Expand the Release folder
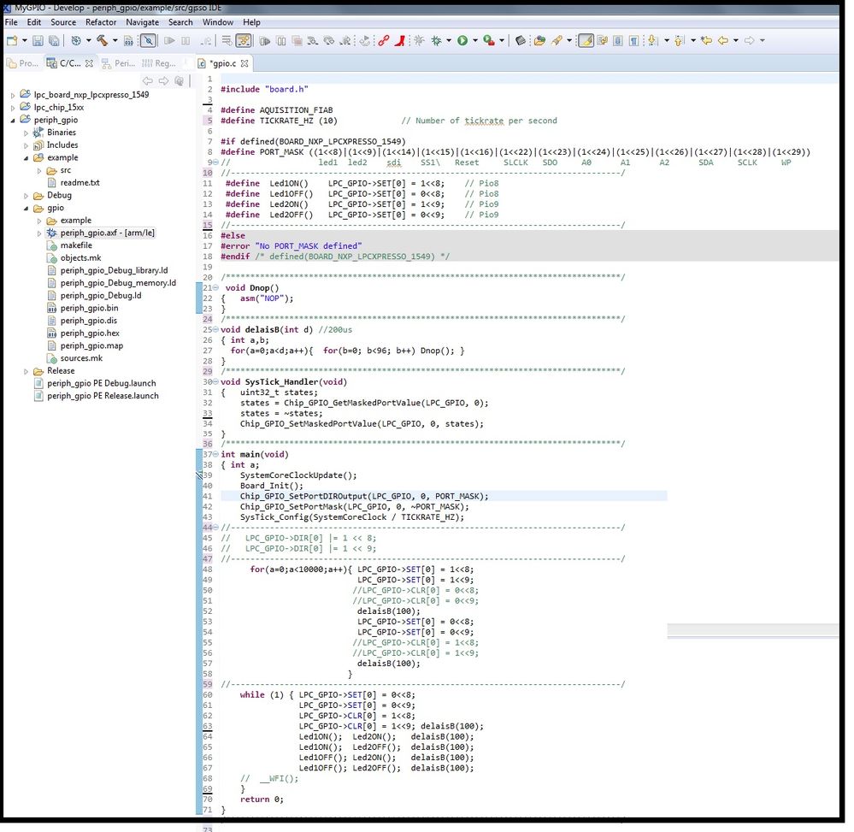854x832 pixels. pos(26,371)
